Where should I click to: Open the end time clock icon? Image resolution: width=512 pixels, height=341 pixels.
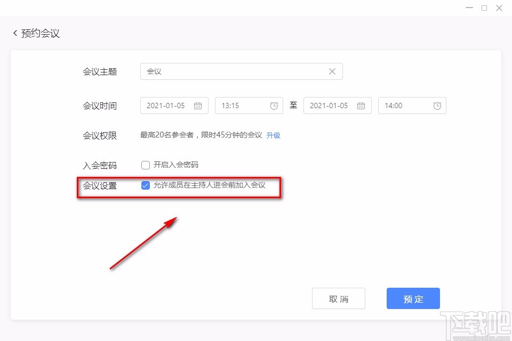(437, 105)
